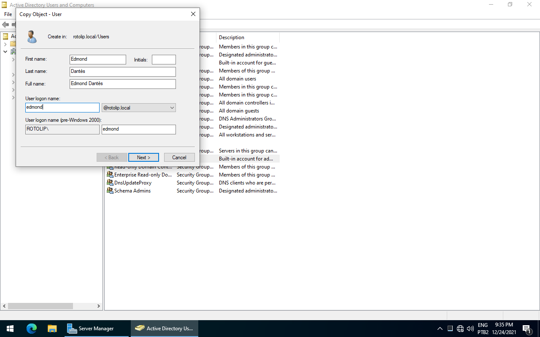Select the Enterprise Read-only group icon
This screenshot has height=337, width=540.
click(x=110, y=175)
